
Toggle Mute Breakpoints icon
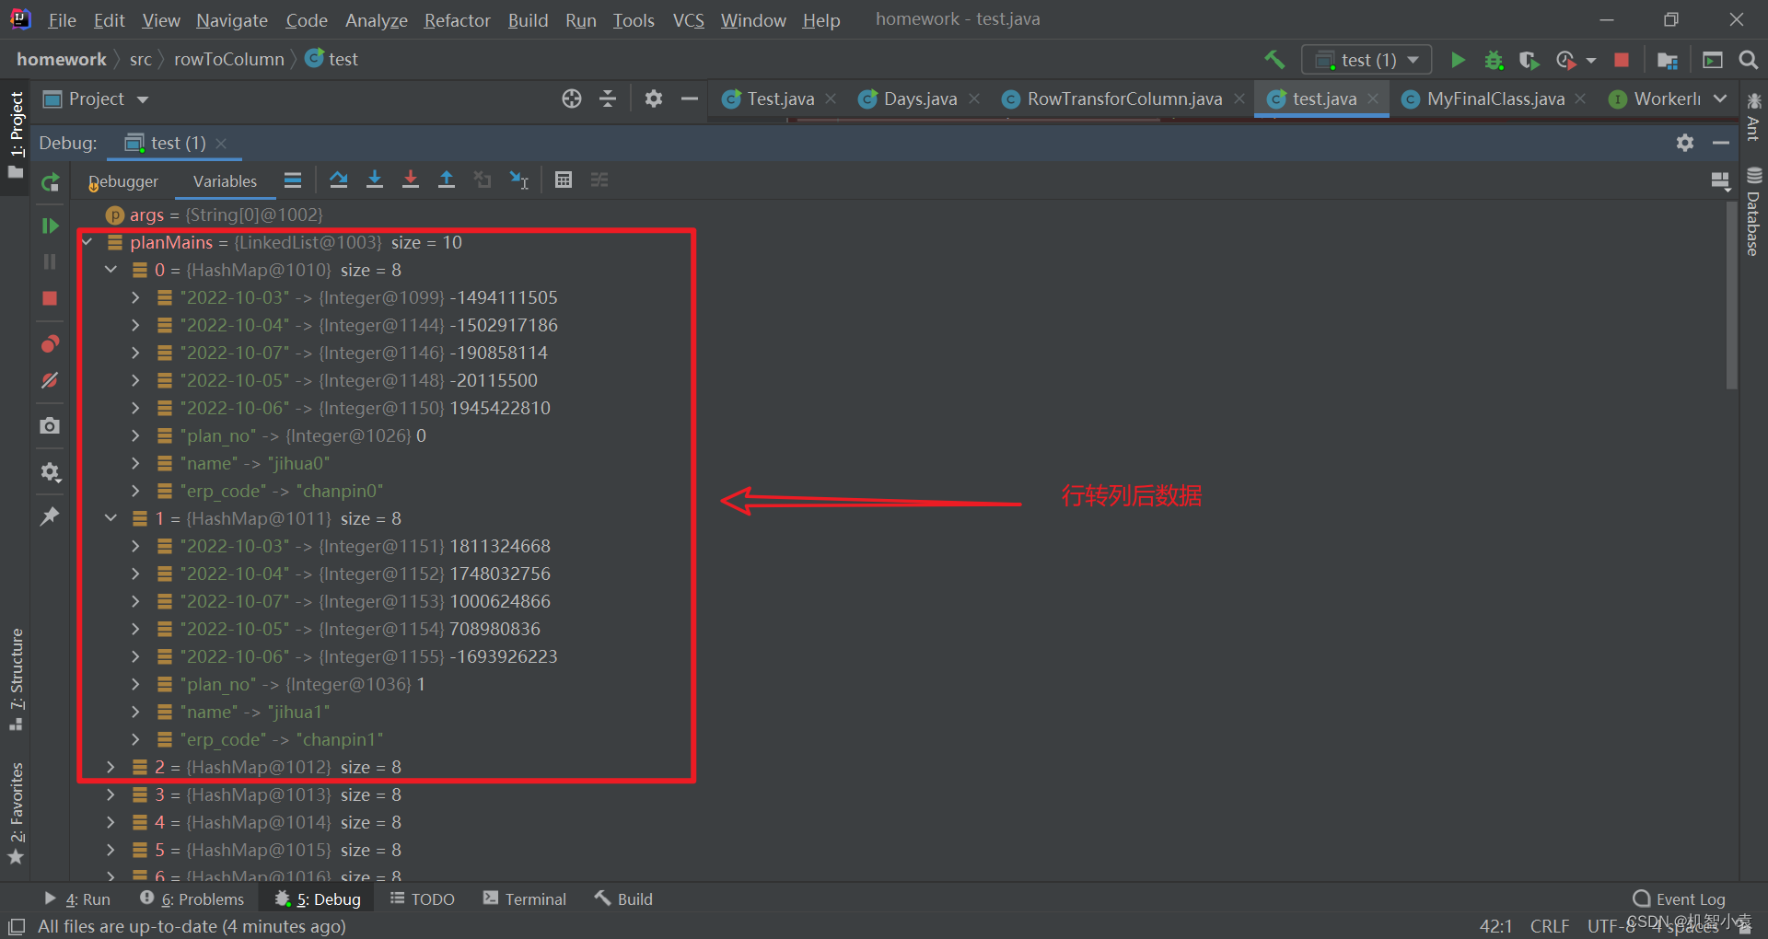[x=50, y=380]
